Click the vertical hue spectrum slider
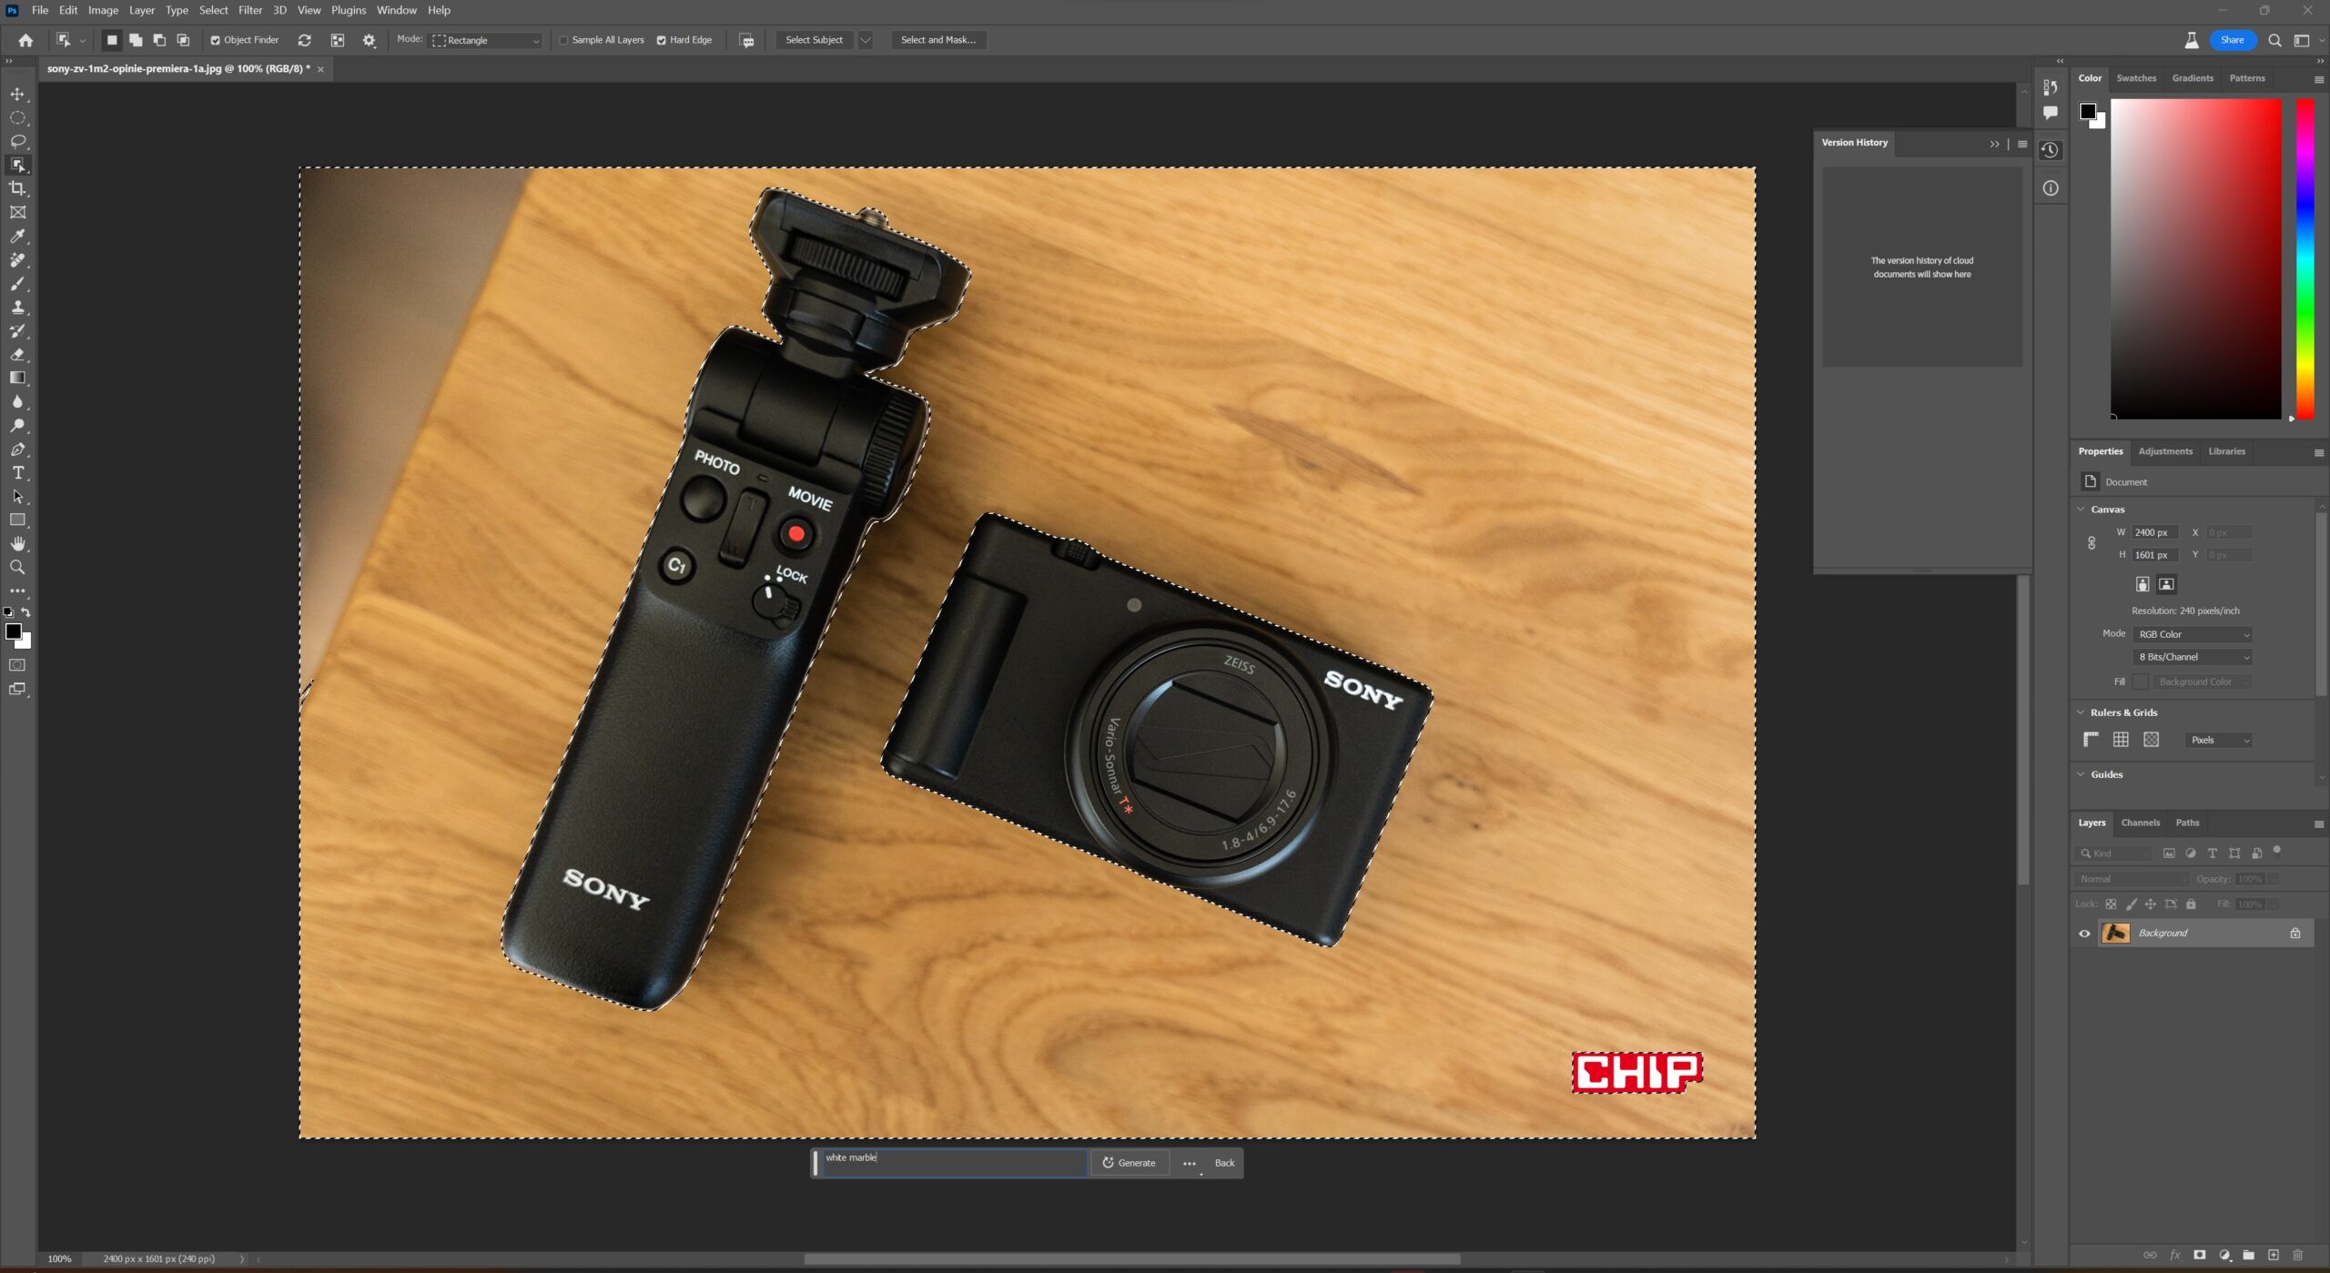2330x1273 pixels. pos(2304,259)
